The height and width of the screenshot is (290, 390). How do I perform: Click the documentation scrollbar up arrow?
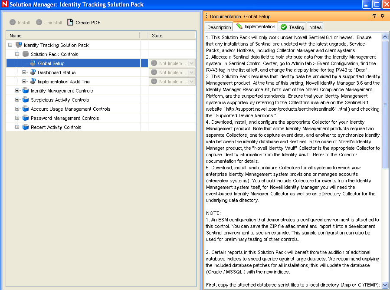[385, 37]
